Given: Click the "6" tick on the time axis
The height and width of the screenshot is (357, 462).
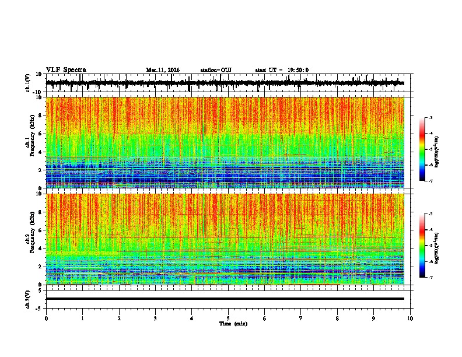Looking at the screenshot, I should 265,318.
